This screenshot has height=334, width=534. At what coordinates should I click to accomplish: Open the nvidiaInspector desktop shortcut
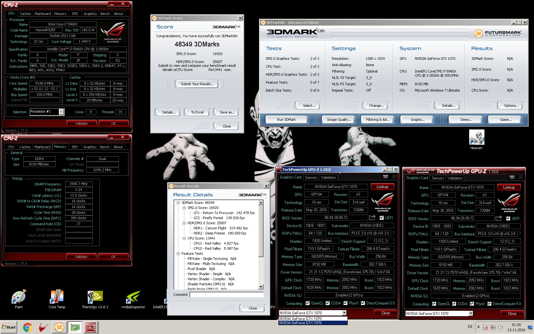point(133,299)
